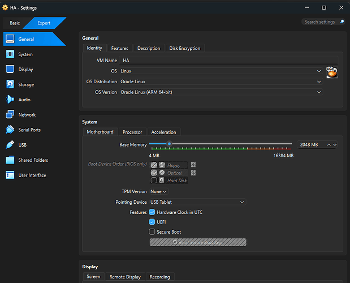350x283 pixels.
Task: Move Optical boot device using side arrow
Action: tap(193, 173)
